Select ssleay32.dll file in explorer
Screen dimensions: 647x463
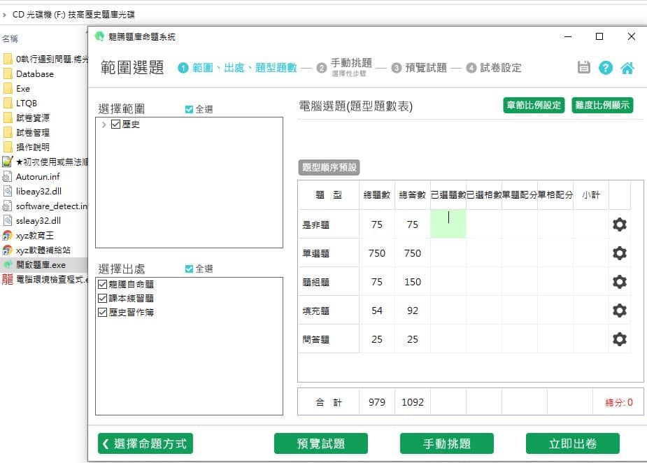(38, 221)
